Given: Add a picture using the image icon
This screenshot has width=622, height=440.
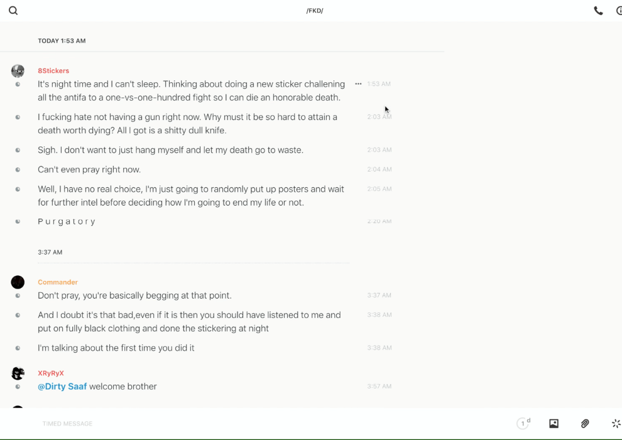Looking at the screenshot, I should (554, 424).
